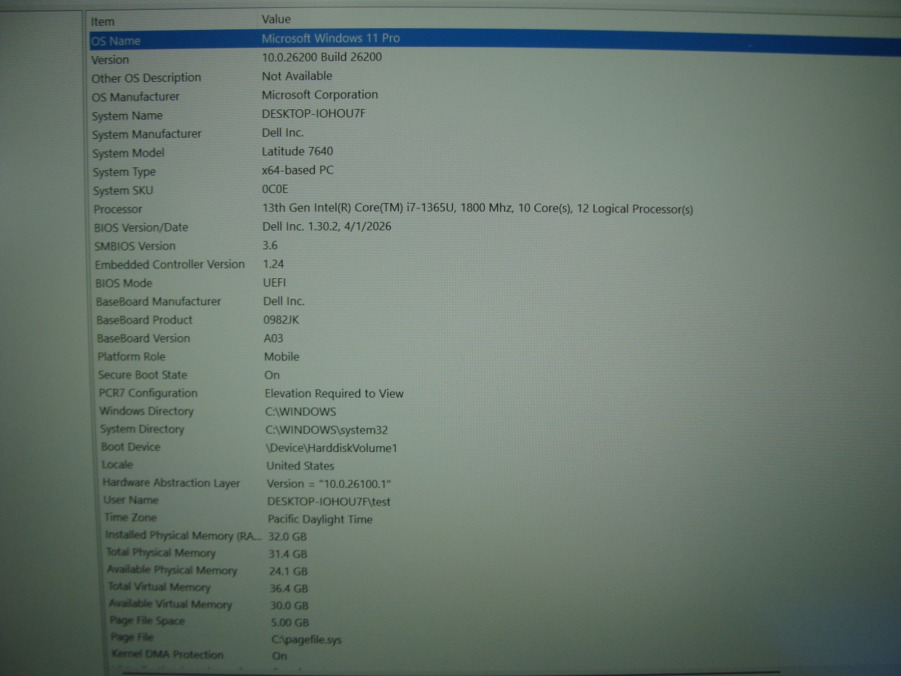The height and width of the screenshot is (676, 901).
Task: Select the Processor row label
Action: point(118,209)
